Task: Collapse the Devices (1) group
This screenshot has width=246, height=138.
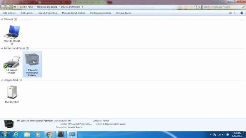Action: [x=2, y=19]
